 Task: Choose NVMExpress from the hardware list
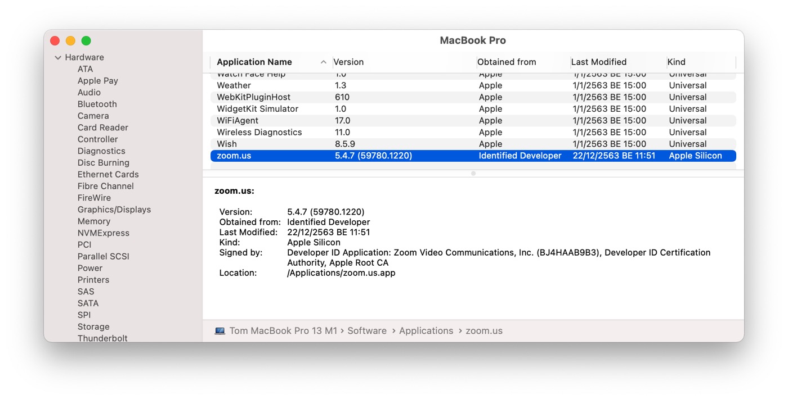click(103, 233)
